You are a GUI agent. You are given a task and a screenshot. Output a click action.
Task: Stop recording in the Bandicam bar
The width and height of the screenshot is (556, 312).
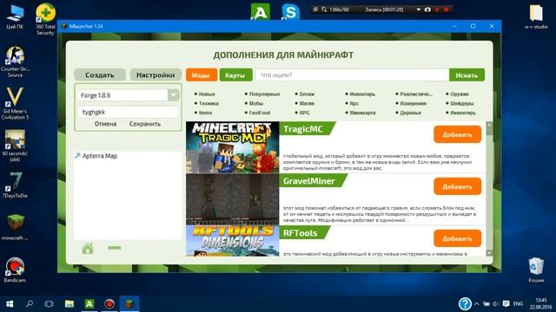coord(447,10)
